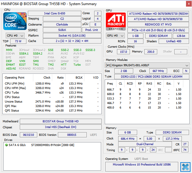Click the command rate value 2T
Screen dimensions: 192x173
pos(185,144)
